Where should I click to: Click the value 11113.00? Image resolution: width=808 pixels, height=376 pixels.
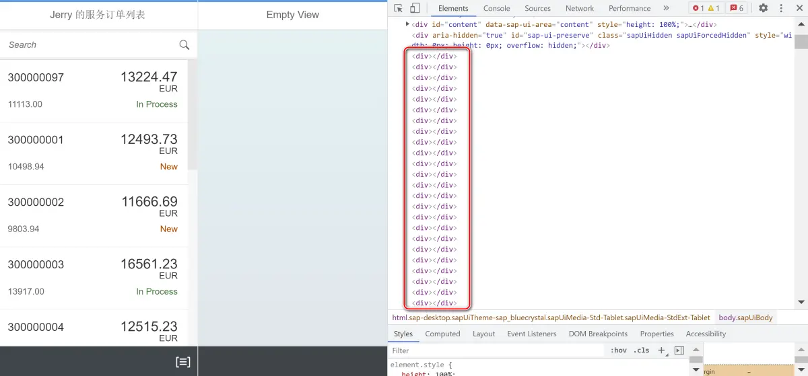[25, 104]
